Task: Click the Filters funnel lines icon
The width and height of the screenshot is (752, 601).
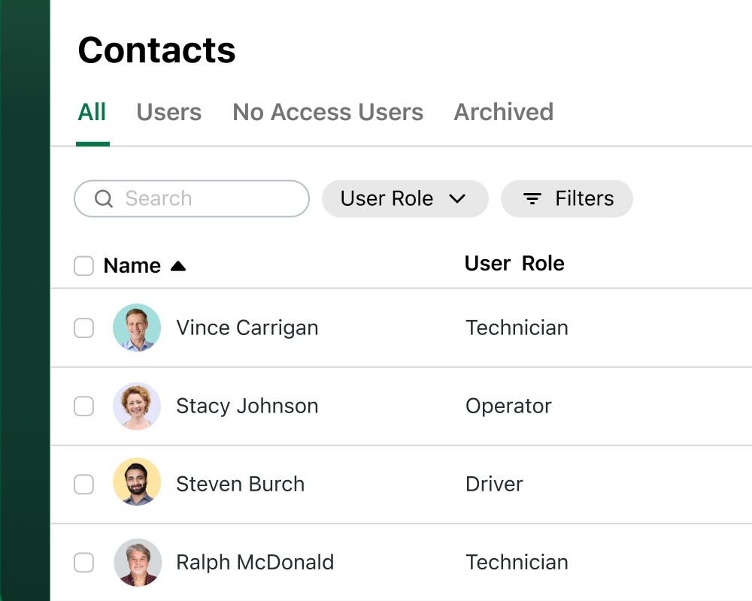Action: [x=532, y=198]
